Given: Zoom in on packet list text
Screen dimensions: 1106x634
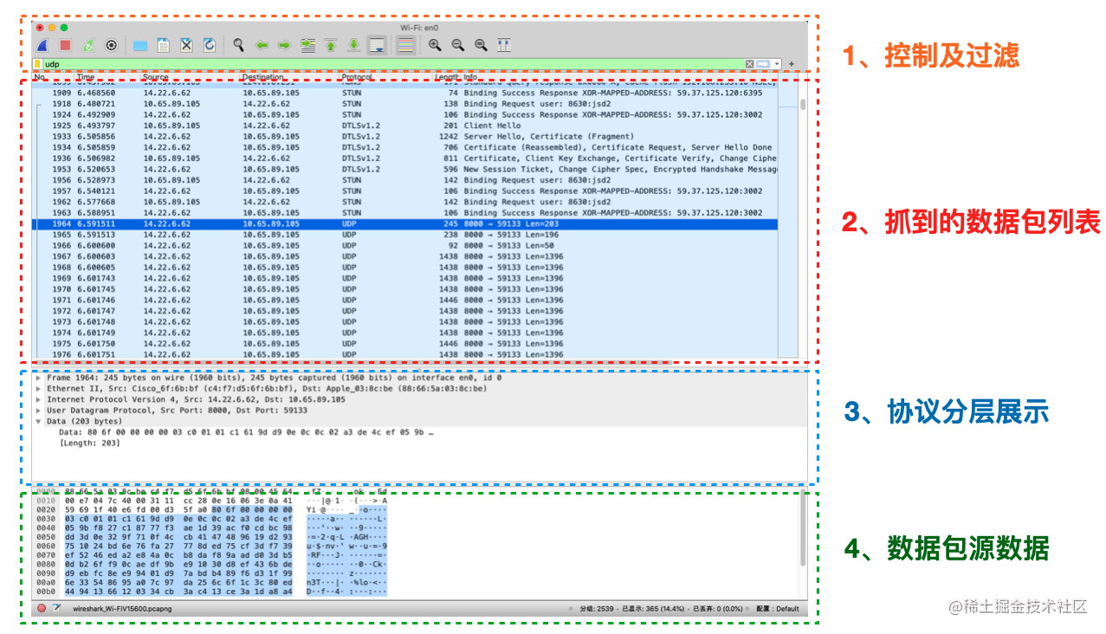Looking at the screenshot, I should [x=435, y=45].
